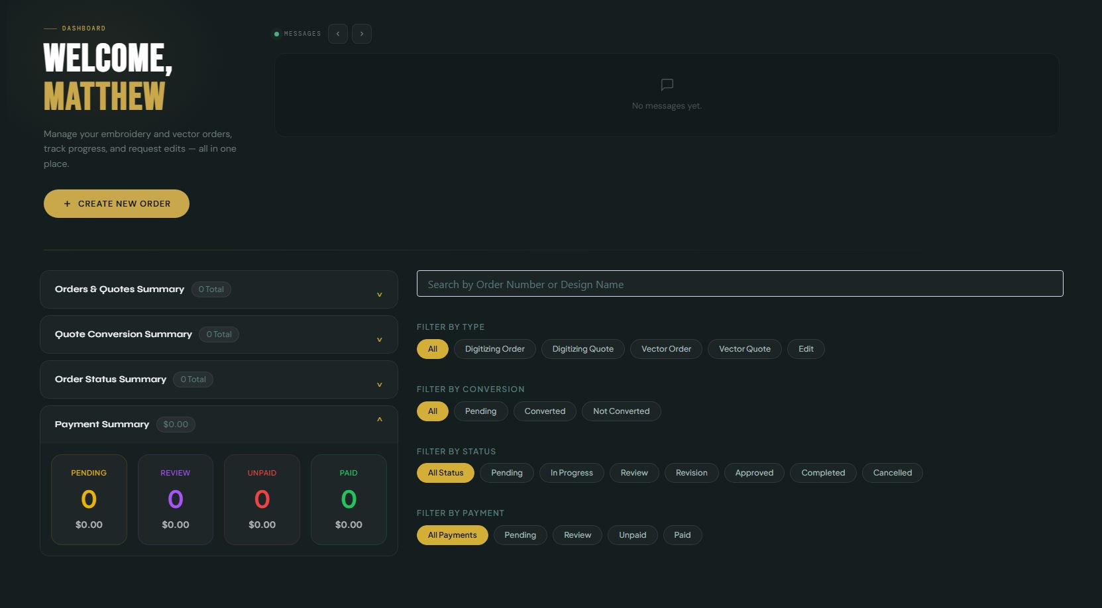Screen dimensions: 1102x608
Task: Filter status by In Progress
Action: [571, 473]
